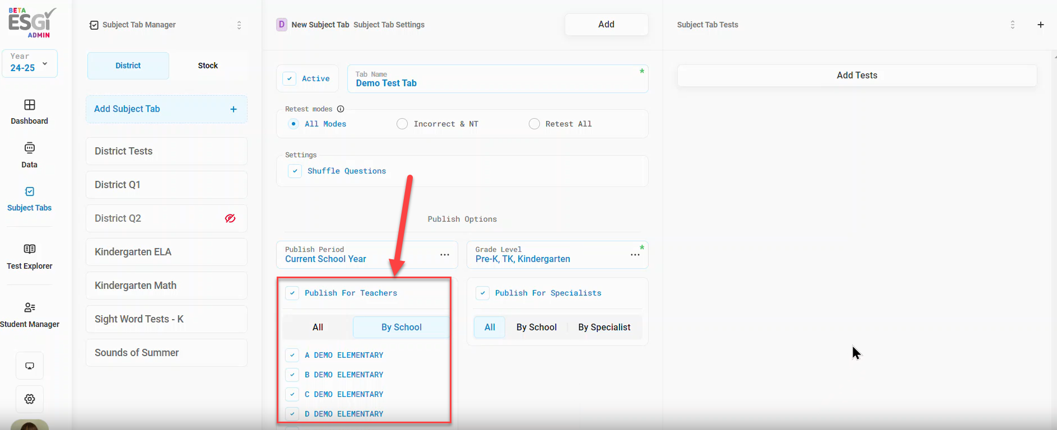Open Subject Tab Manager options dots
This screenshot has height=430, width=1057.
click(x=239, y=25)
